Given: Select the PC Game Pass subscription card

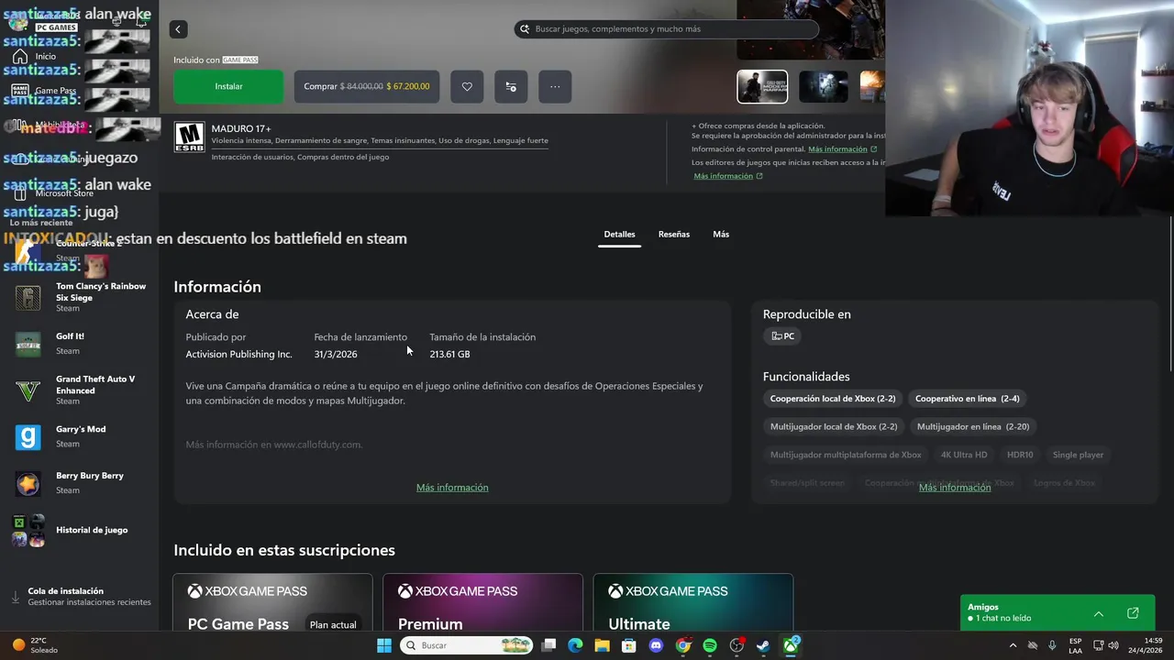Looking at the screenshot, I should (x=272, y=602).
